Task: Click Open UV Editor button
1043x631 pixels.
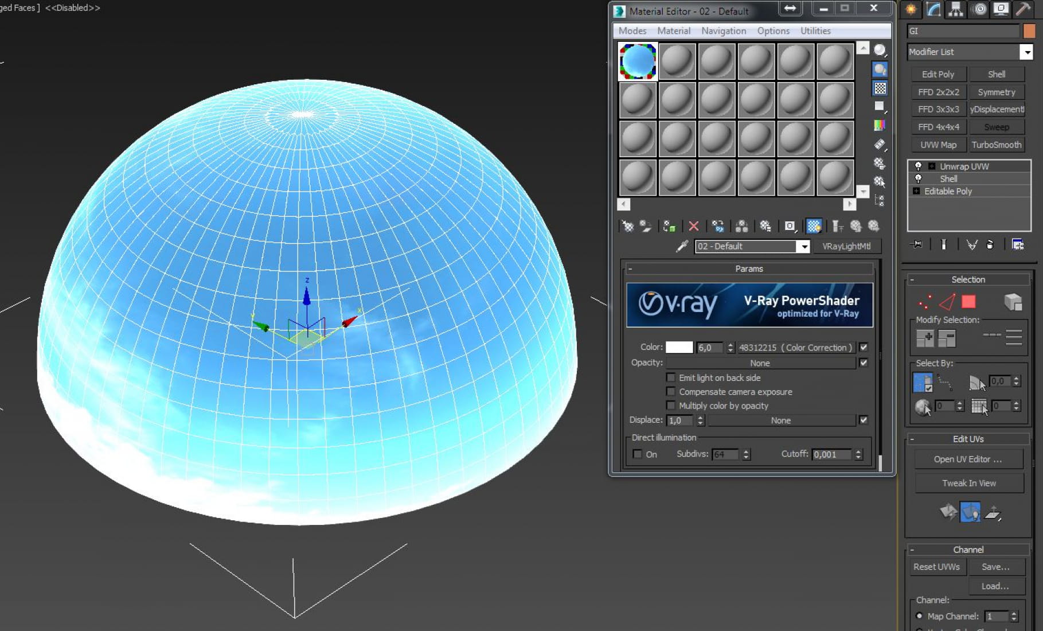Action: [968, 459]
